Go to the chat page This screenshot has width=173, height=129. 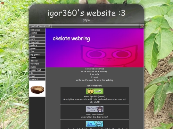37,76
